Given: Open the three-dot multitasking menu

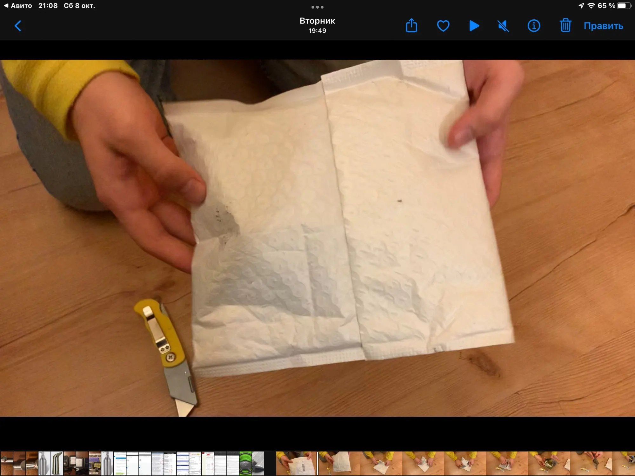Looking at the screenshot, I should tap(317, 7).
